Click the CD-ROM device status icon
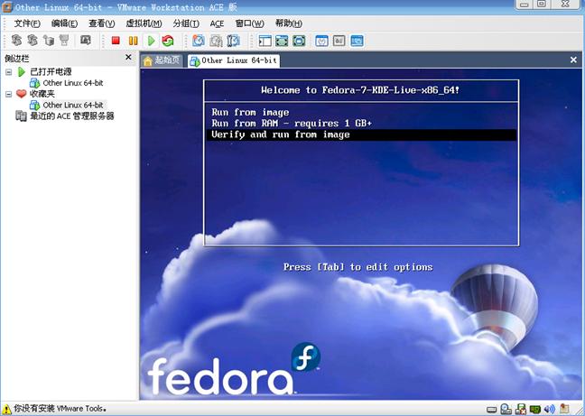Viewport: 585px width, 416px height. [506, 409]
